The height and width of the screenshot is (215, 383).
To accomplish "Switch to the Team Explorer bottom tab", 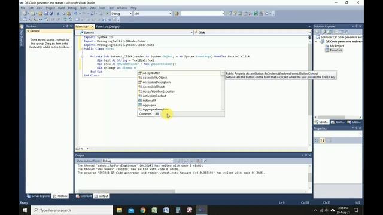I will coord(338,122).
